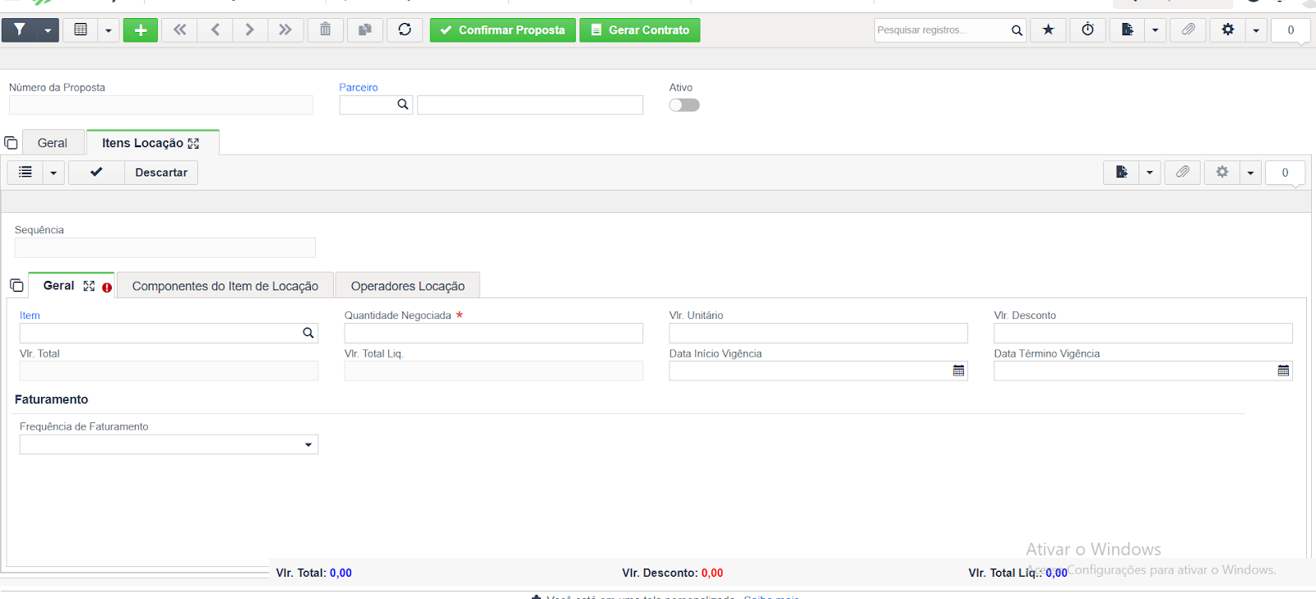Add a new record with the green plus

coord(141,30)
